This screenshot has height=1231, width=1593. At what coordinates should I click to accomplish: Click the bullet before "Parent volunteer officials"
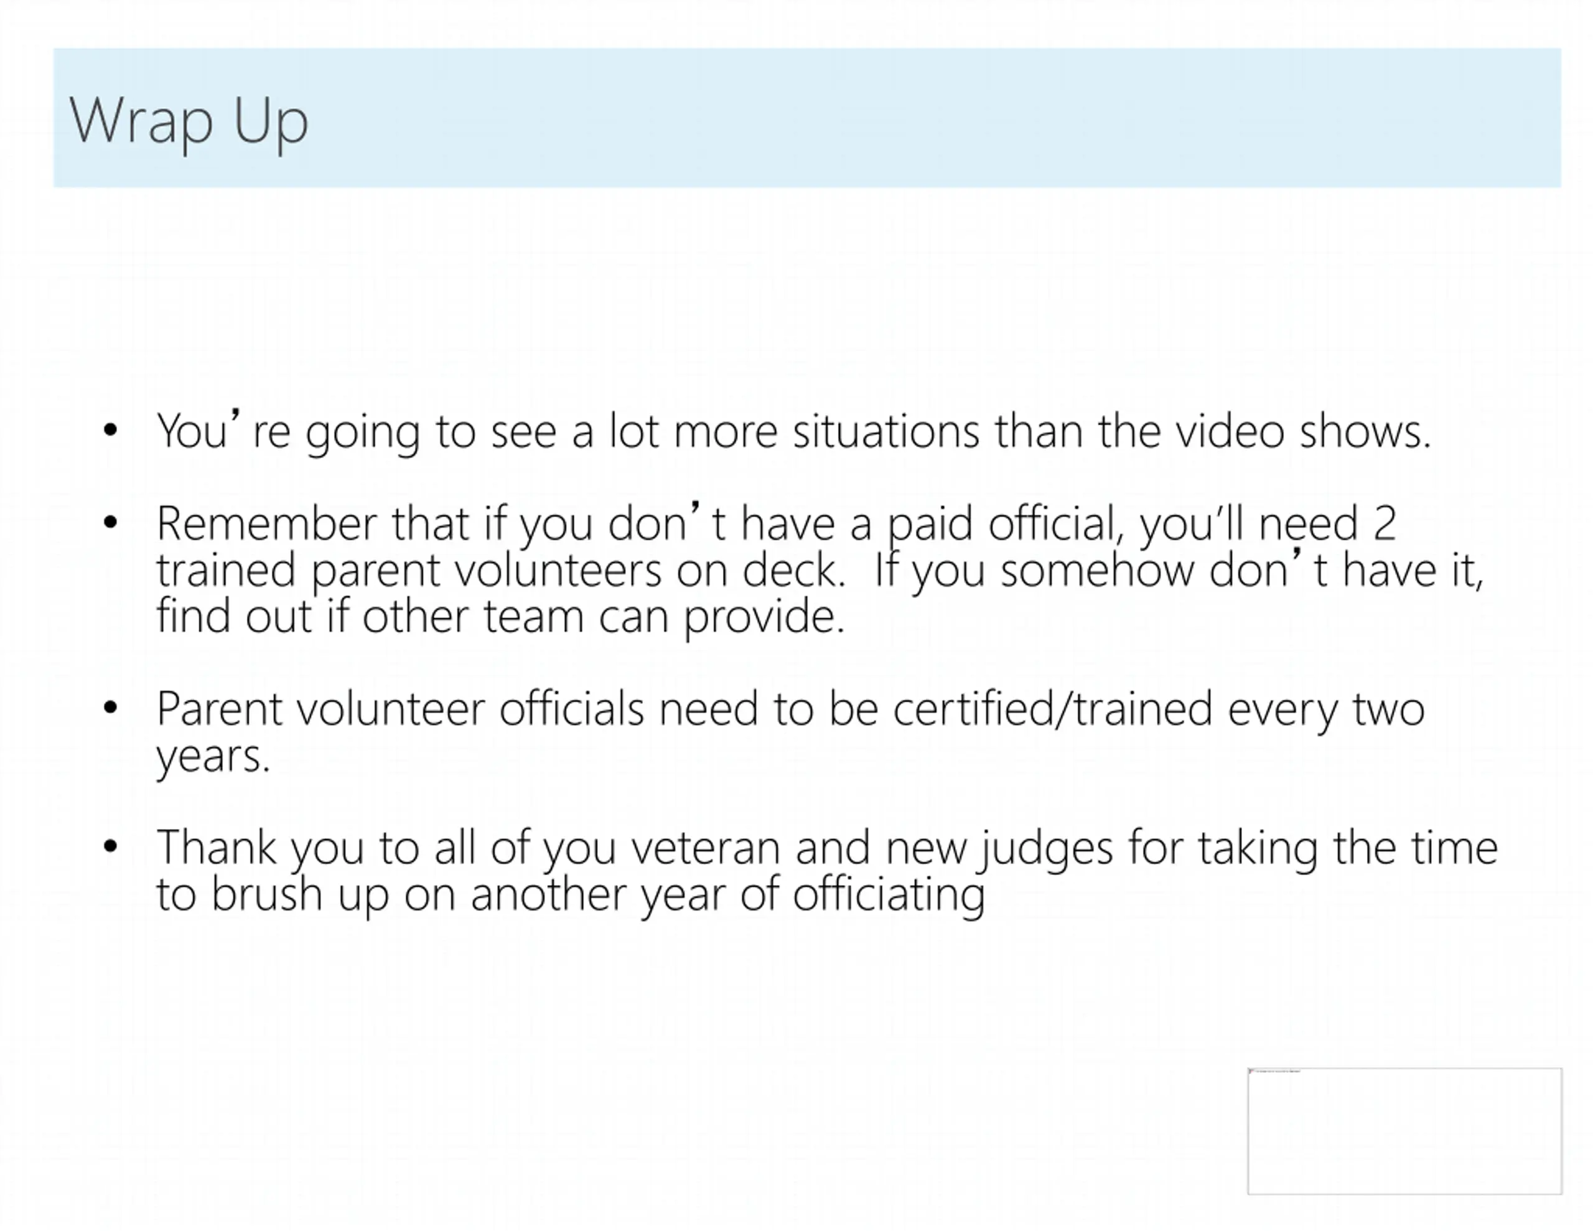point(110,707)
